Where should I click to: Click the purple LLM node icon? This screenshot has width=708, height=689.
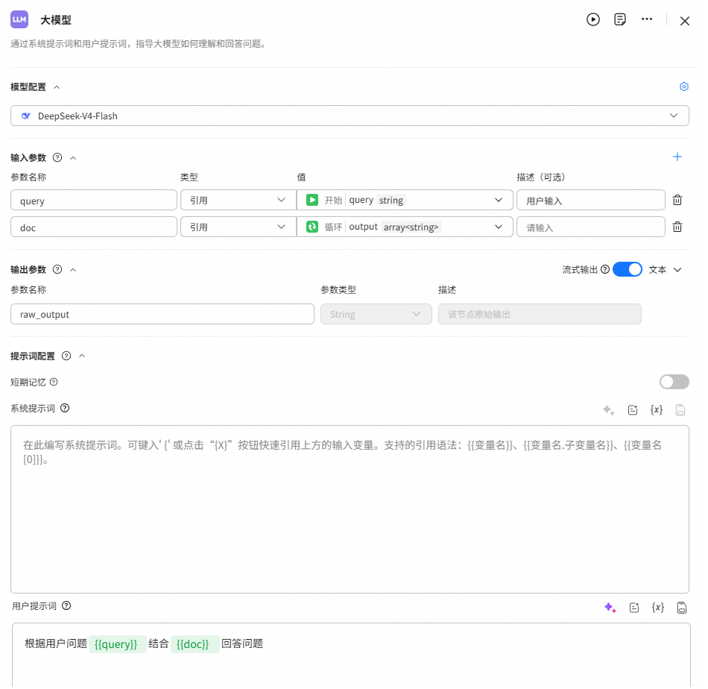point(19,19)
